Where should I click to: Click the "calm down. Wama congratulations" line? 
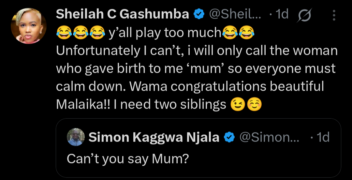pyautogui.click(x=190, y=86)
